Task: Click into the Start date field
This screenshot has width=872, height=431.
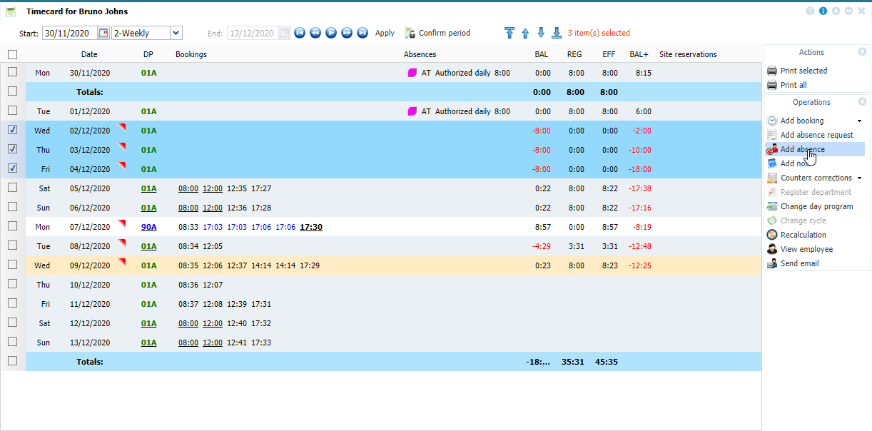Action: [69, 33]
